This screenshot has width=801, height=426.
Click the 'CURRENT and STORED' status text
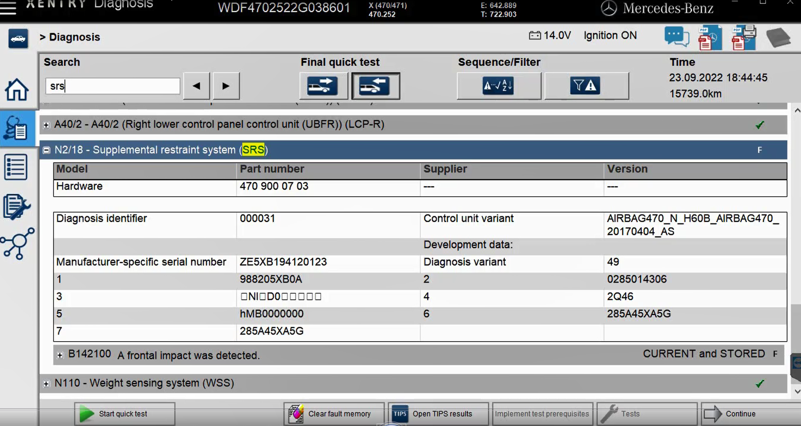[704, 354]
